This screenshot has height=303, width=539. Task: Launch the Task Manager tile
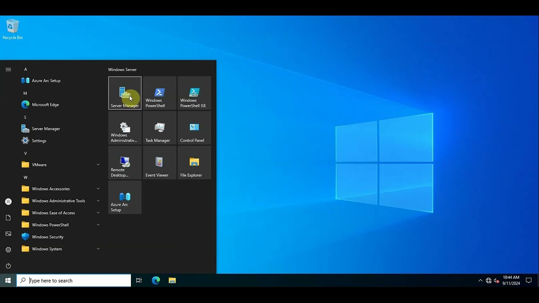(160, 128)
